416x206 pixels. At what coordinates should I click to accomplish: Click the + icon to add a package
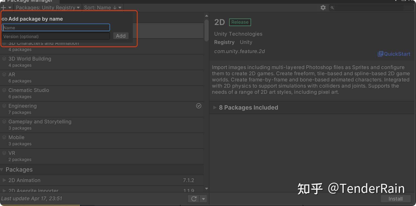(4, 8)
